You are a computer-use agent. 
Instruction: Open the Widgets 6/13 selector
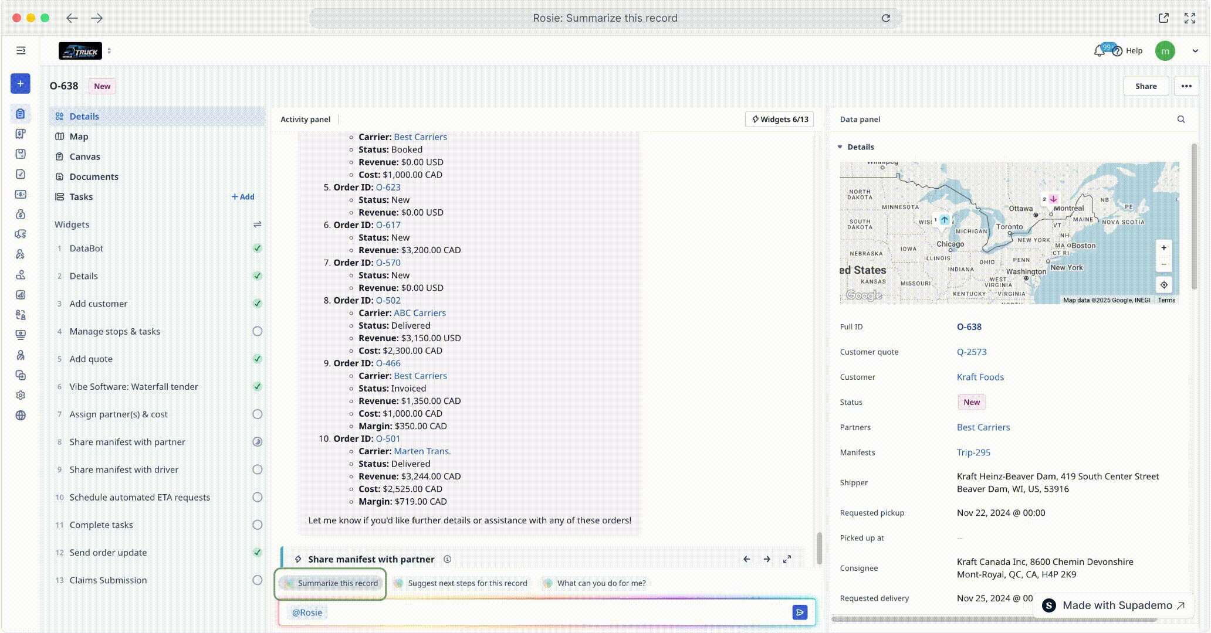point(779,120)
